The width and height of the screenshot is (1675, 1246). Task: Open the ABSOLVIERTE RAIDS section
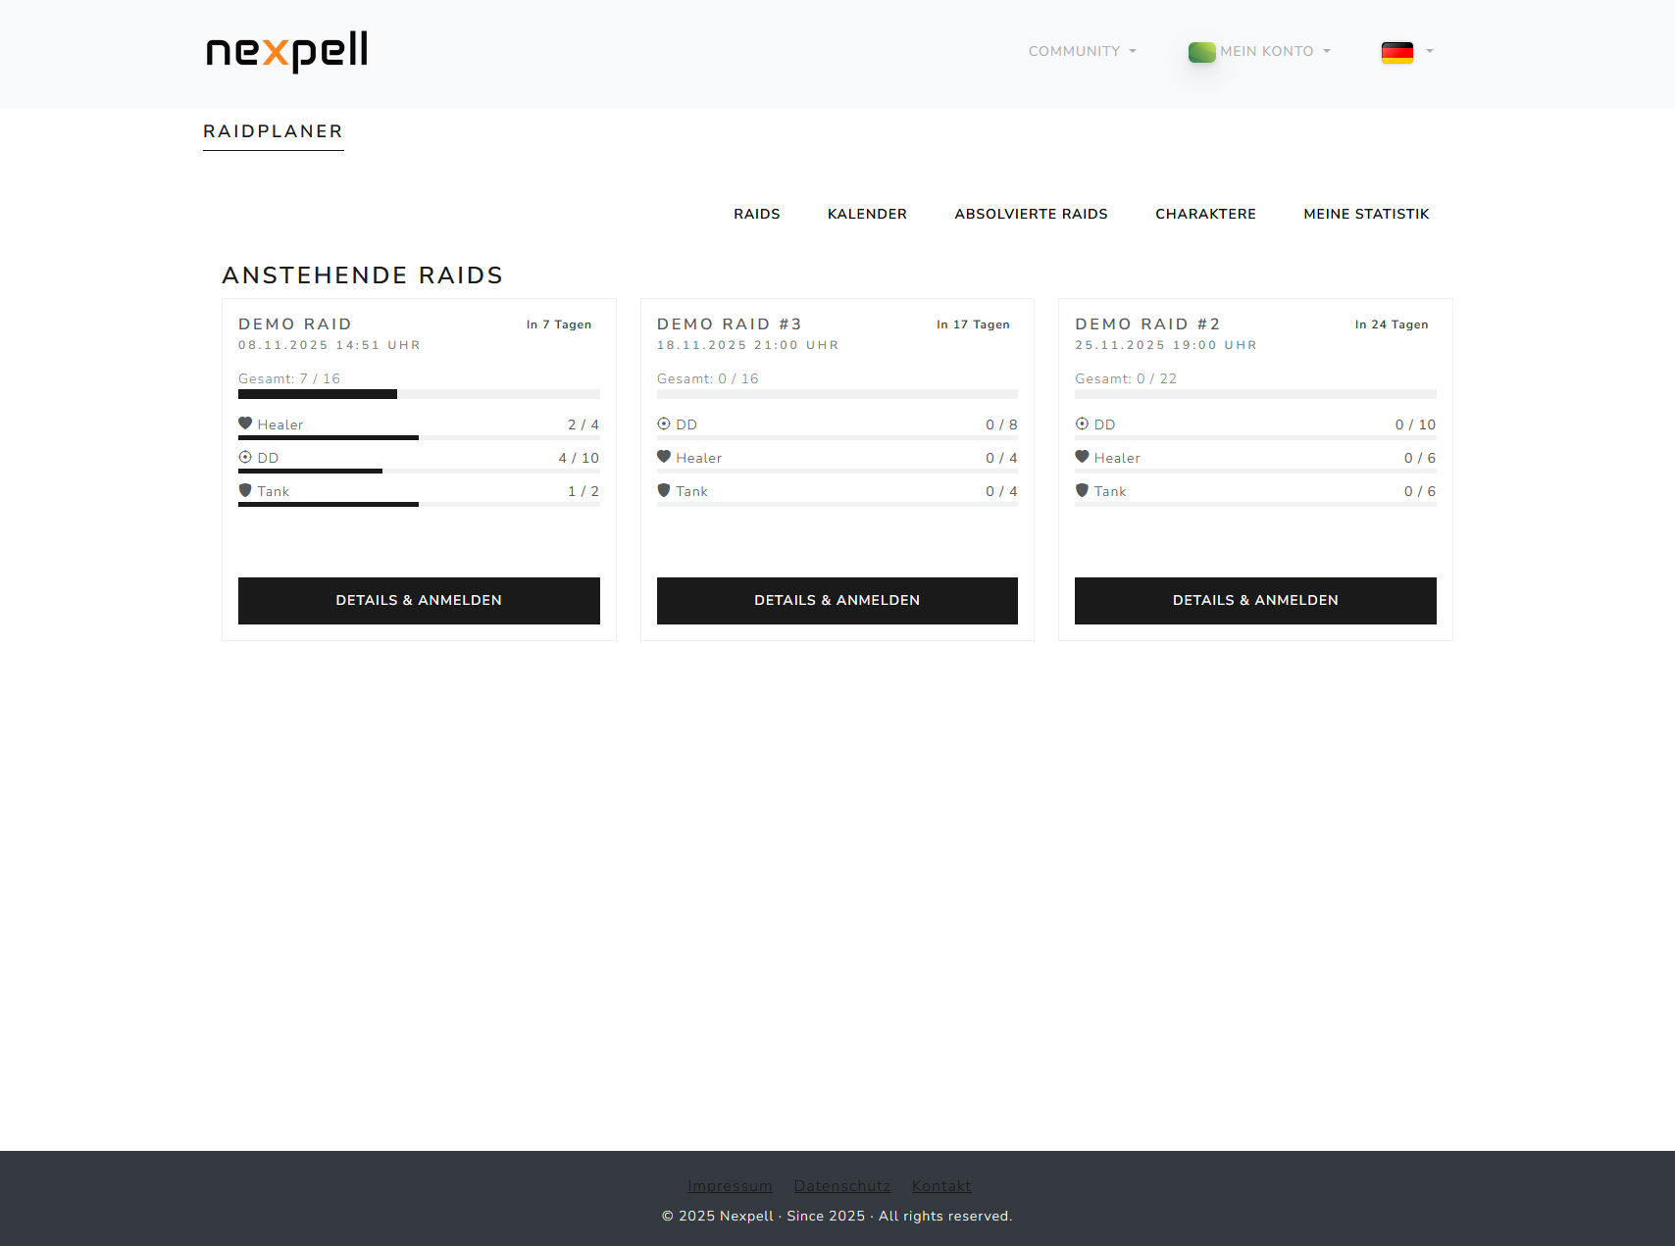point(1031,214)
